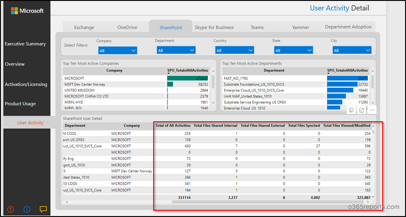Select the SharePoint tab
This screenshot has width=406, height=217.
(x=171, y=27)
